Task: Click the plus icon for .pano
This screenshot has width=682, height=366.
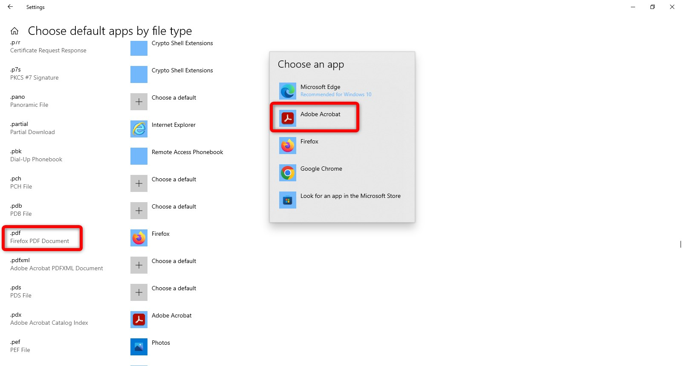Action: [139, 102]
